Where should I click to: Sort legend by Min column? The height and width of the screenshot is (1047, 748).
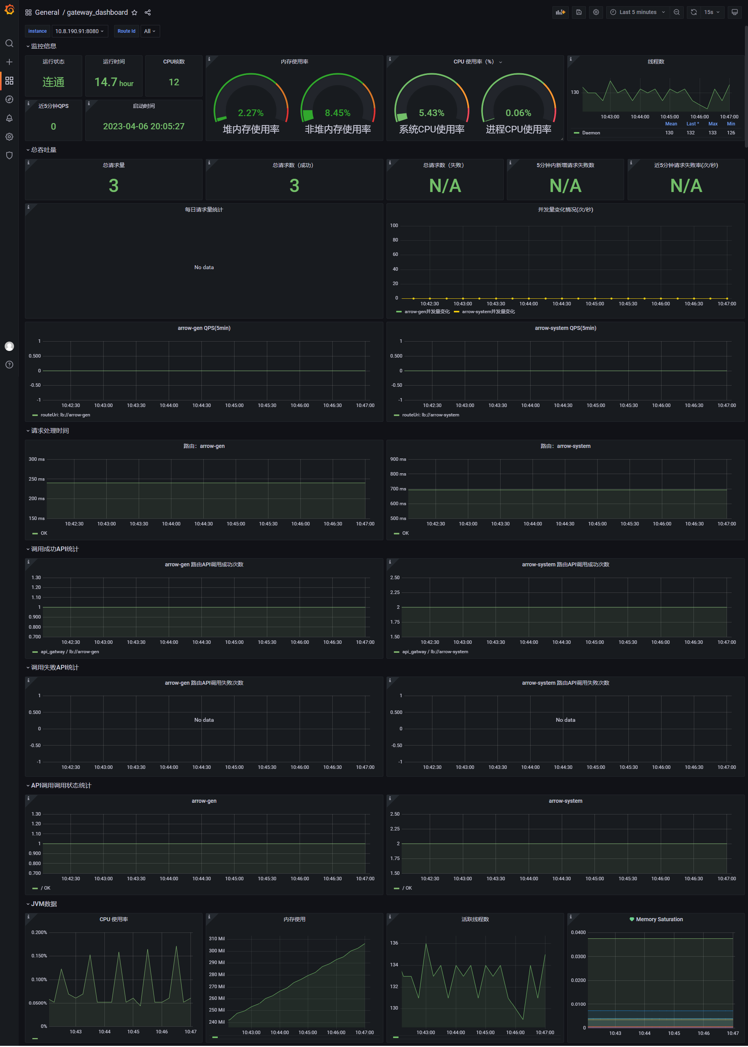tap(731, 124)
